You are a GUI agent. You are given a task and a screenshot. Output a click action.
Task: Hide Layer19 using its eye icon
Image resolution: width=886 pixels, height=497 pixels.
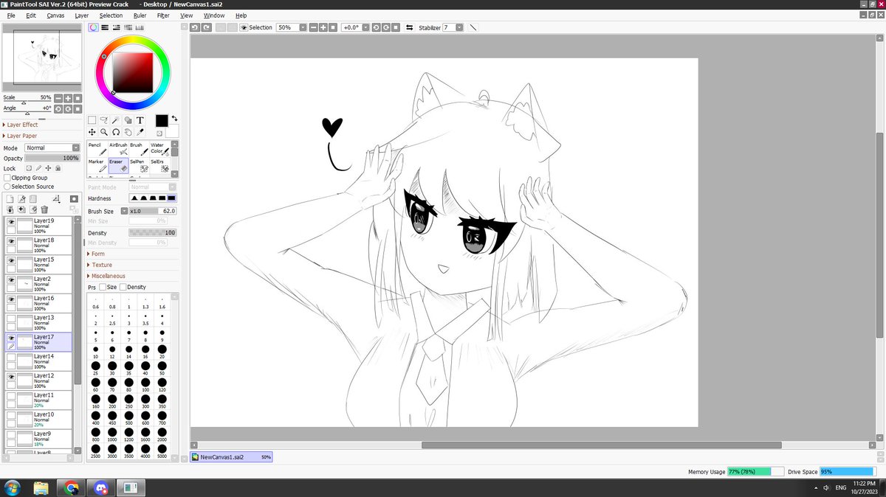click(11, 221)
